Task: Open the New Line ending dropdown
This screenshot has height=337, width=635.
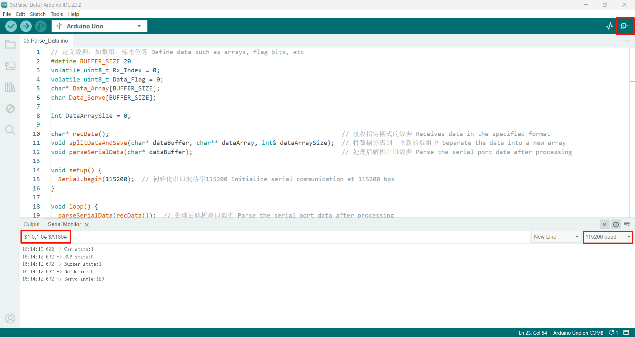Action: pos(556,237)
